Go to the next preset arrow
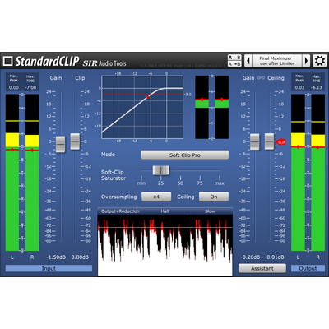The height and width of the screenshot is (329, 329). click(x=306, y=61)
